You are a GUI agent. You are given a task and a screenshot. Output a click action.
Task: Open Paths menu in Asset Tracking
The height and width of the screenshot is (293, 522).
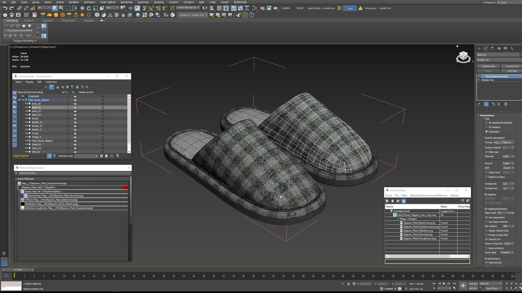click(404, 195)
